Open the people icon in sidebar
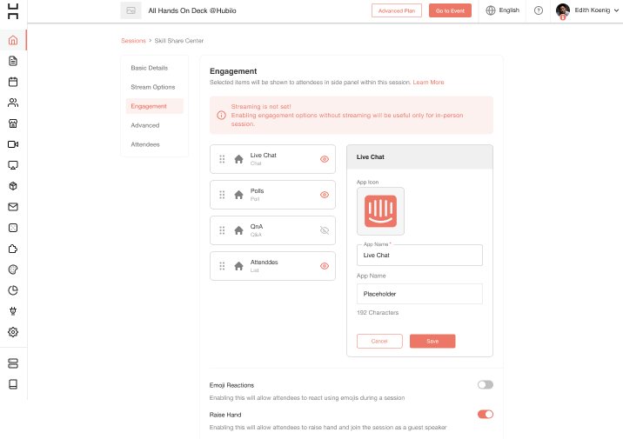 pos(13,103)
